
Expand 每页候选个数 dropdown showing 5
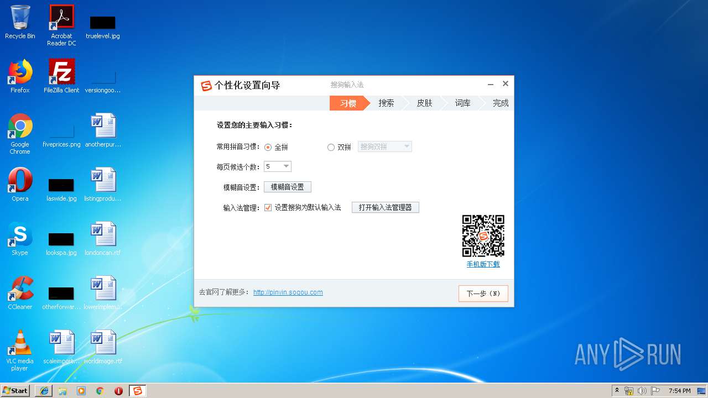(278, 166)
